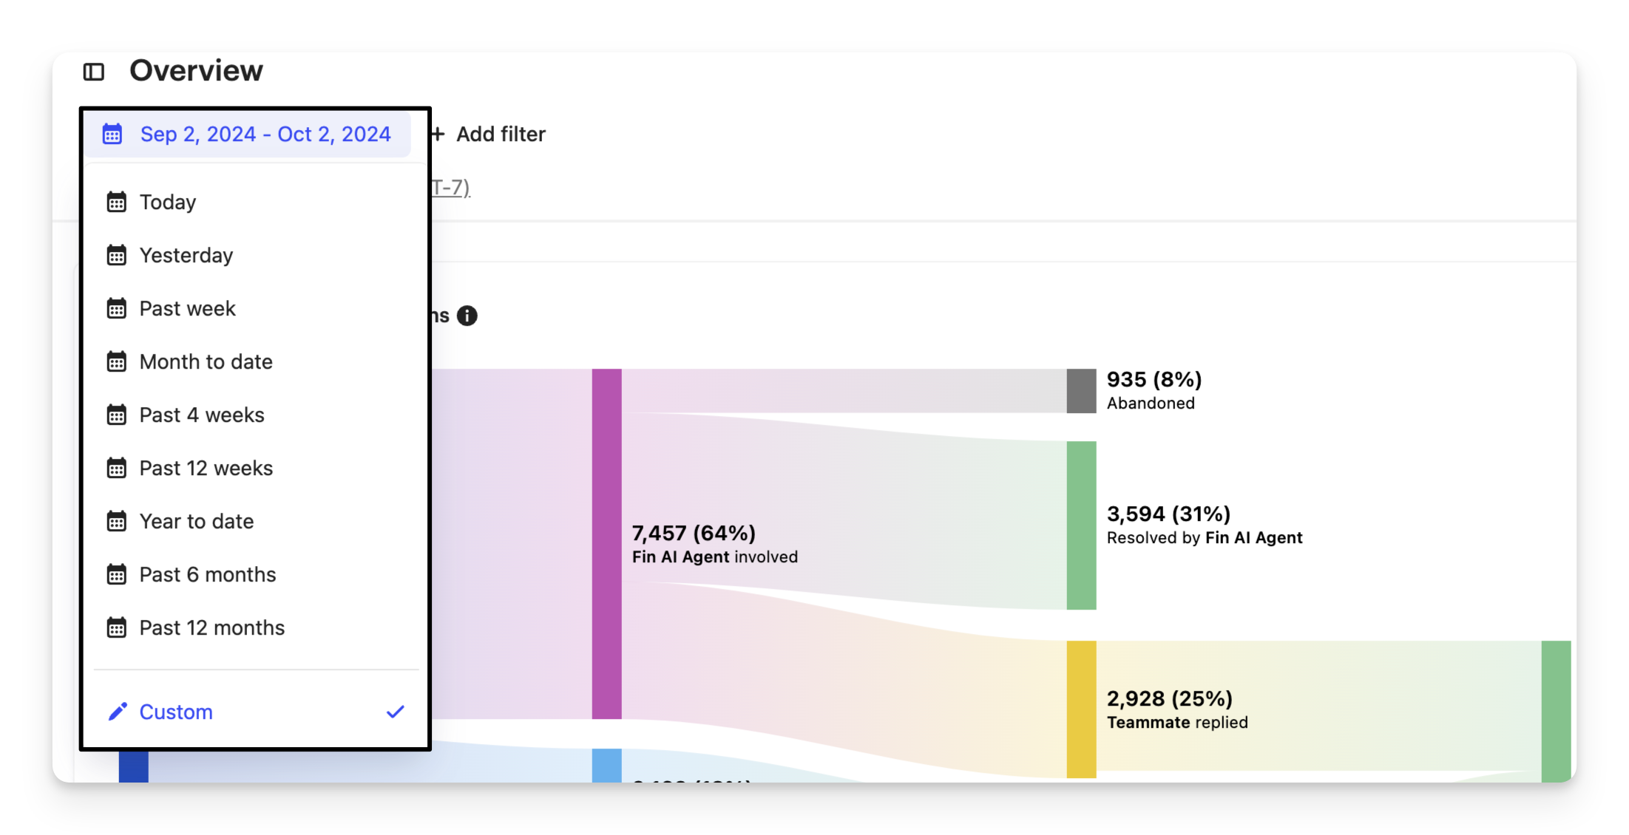Select Past 6 months range
Viewport: 1629px width, 835px height.
click(208, 575)
